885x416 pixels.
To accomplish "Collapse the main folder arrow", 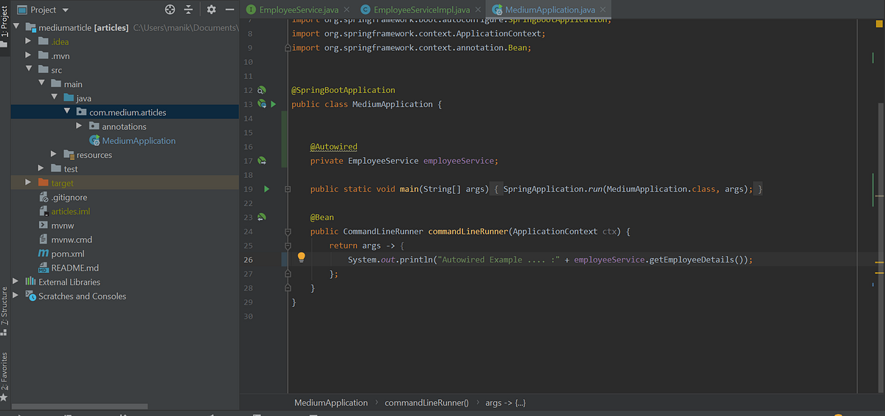I will 41,84.
